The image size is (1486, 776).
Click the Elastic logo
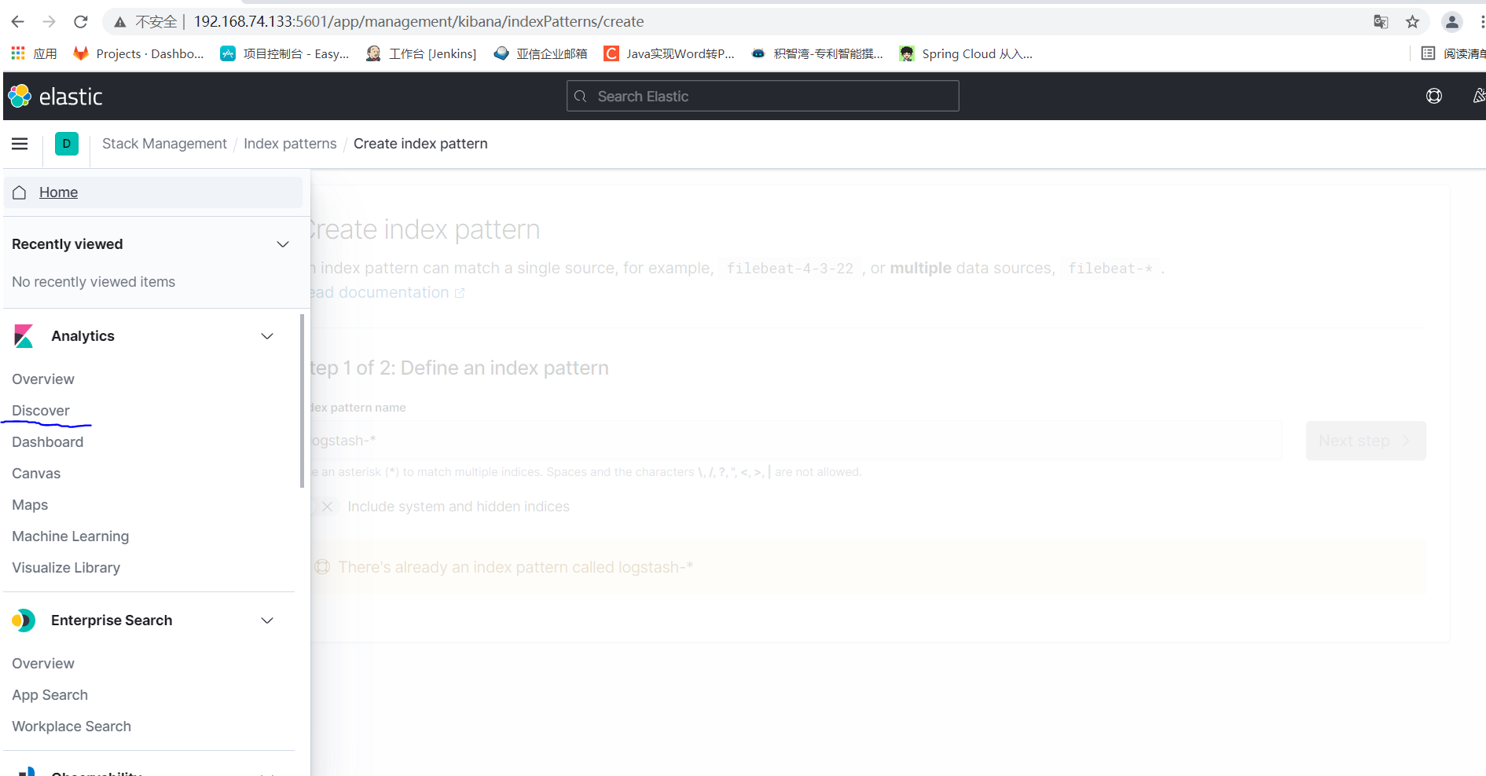click(56, 97)
